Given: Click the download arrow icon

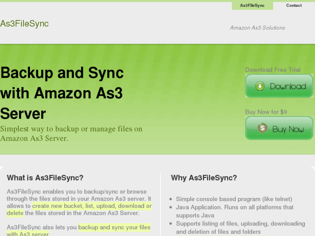Looking at the screenshot, I should tap(260, 86).
